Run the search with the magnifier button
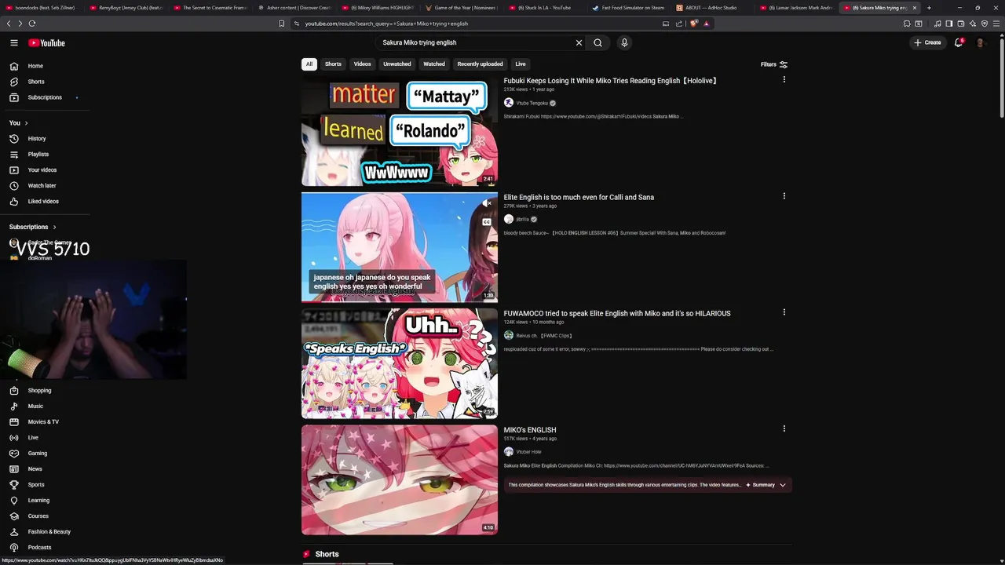This screenshot has width=1005, height=565. [598, 43]
